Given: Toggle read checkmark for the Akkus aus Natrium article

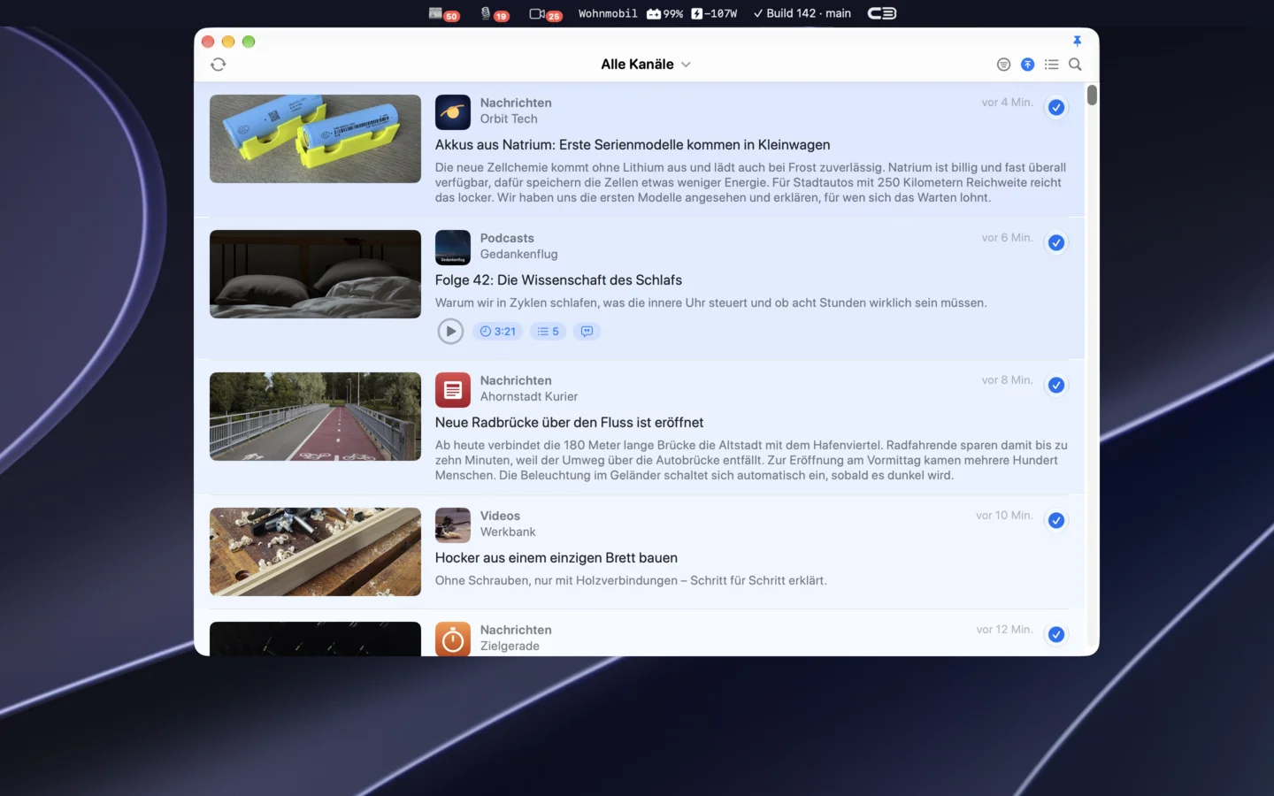Looking at the screenshot, I should (x=1056, y=107).
